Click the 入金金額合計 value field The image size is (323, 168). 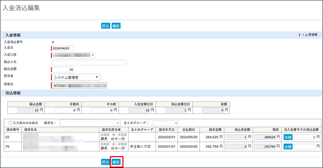click(139, 110)
